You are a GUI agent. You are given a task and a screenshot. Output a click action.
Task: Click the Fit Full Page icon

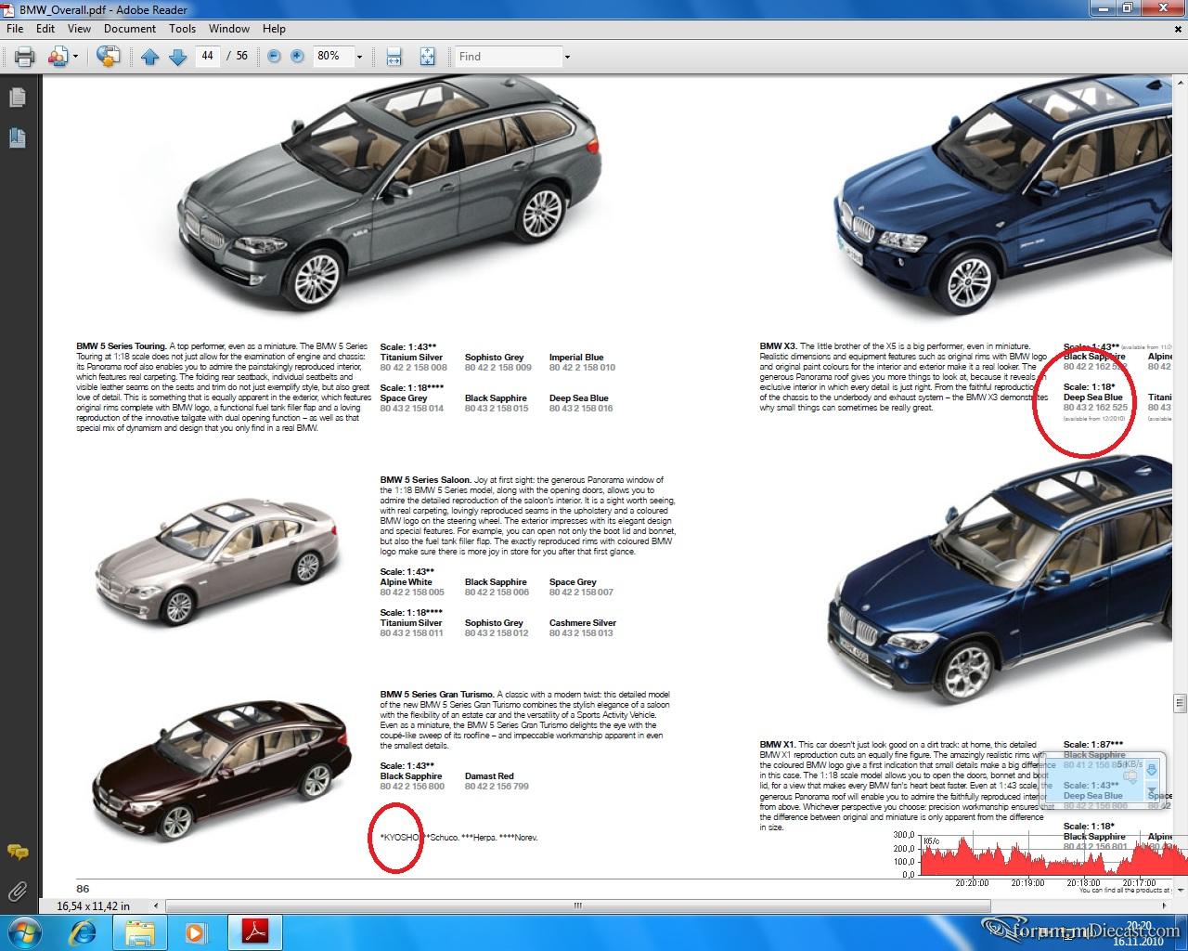click(x=427, y=57)
